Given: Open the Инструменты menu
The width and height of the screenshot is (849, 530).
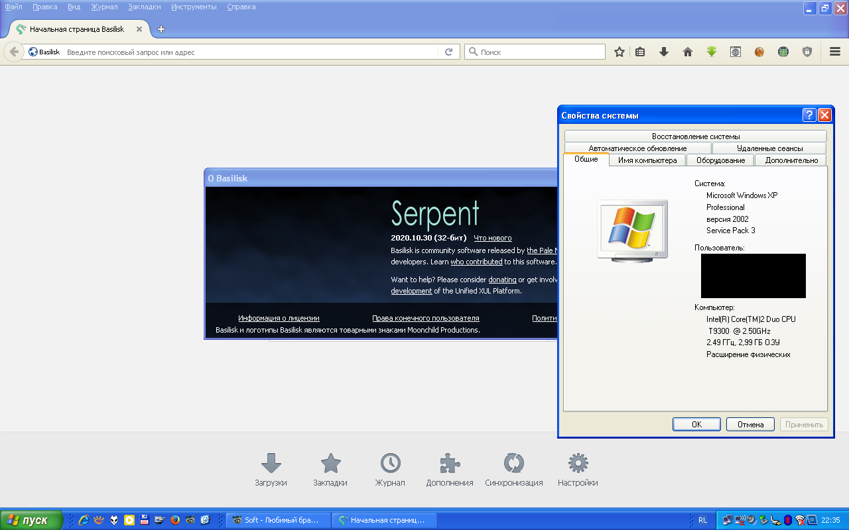Looking at the screenshot, I should pyautogui.click(x=194, y=7).
